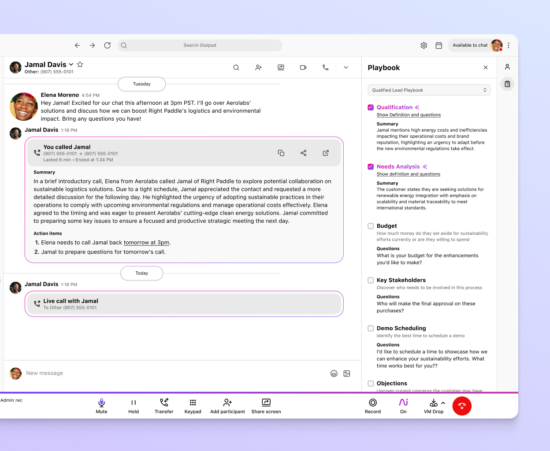The height and width of the screenshot is (451, 550).
Task: Start recording the call
Action: (372, 406)
